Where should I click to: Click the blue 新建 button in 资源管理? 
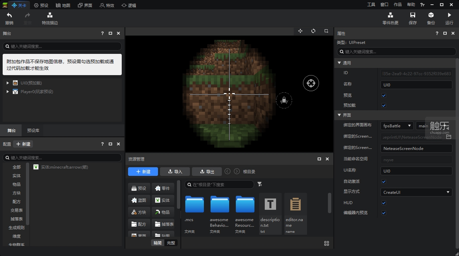(x=143, y=172)
